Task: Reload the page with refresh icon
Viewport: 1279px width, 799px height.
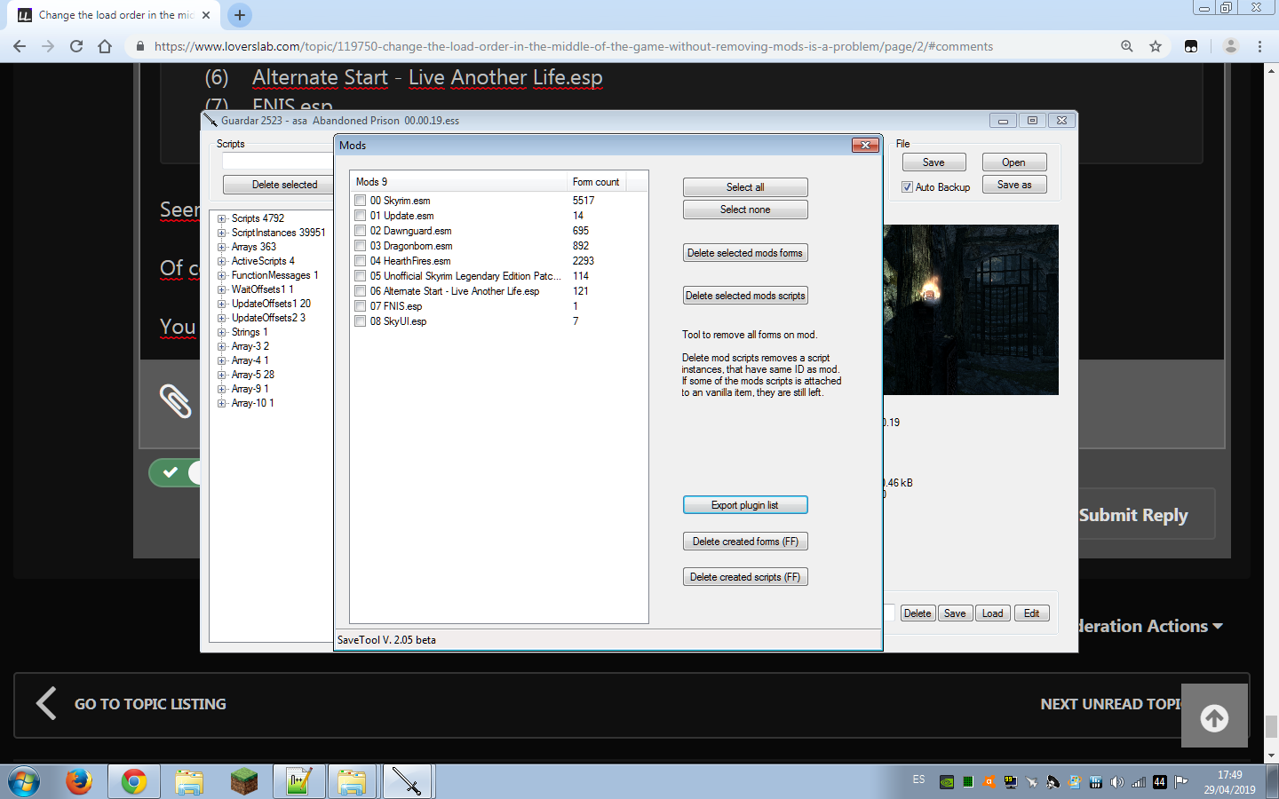Action: tap(76, 46)
